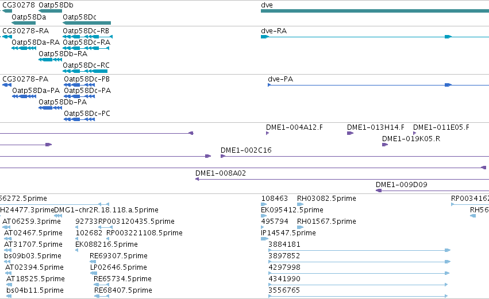
Task: Select transcript label Oatp58Dc-RC
Action: 86,65
